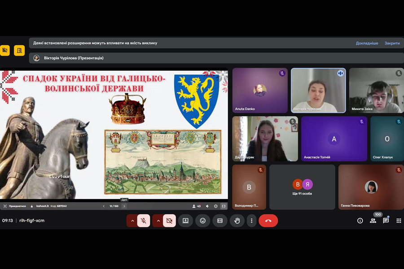Select Anuta Danko participant tile
This screenshot has height=269, width=404.
tap(260, 91)
